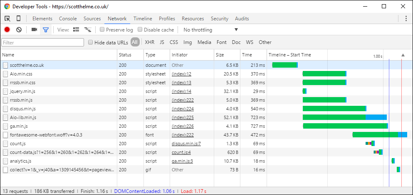Viewport: 413px width, 195px height.
Task: Open the three-dot DevTools customize menu
Action: [406, 19]
